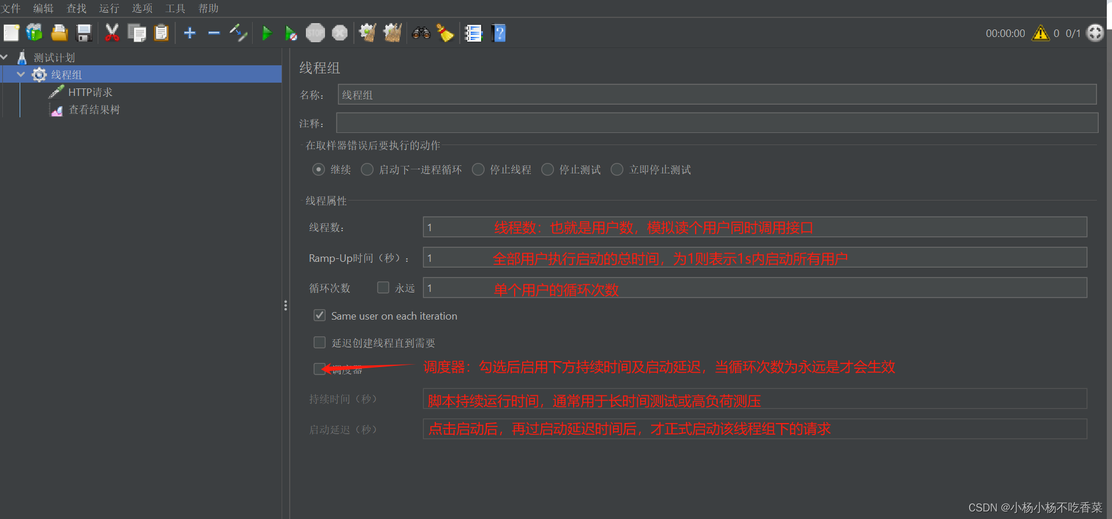Image resolution: width=1112 pixels, height=519 pixels.
Task: Select 启动下一进程循环 radio option
Action: (367, 169)
